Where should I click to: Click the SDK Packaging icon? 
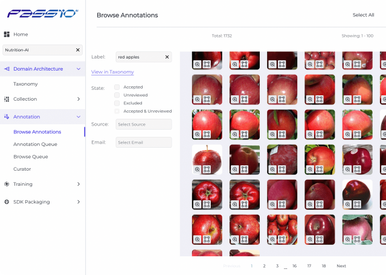[x=7, y=202]
